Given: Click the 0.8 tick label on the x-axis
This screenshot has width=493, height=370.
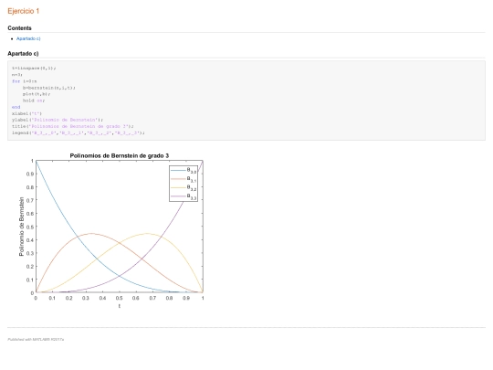Looking at the screenshot, I should tap(169, 298).
